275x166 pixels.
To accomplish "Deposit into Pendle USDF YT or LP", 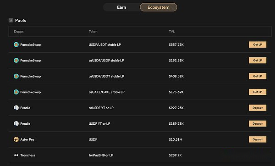I will (x=258, y=123).
